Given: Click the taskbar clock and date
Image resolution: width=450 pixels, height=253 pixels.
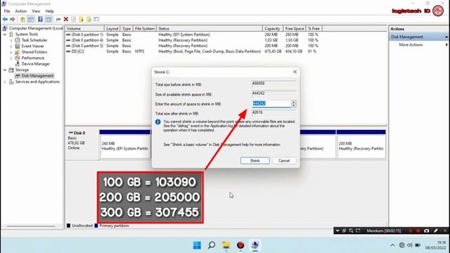Looking at the screenshot, I should coord(436,245).
